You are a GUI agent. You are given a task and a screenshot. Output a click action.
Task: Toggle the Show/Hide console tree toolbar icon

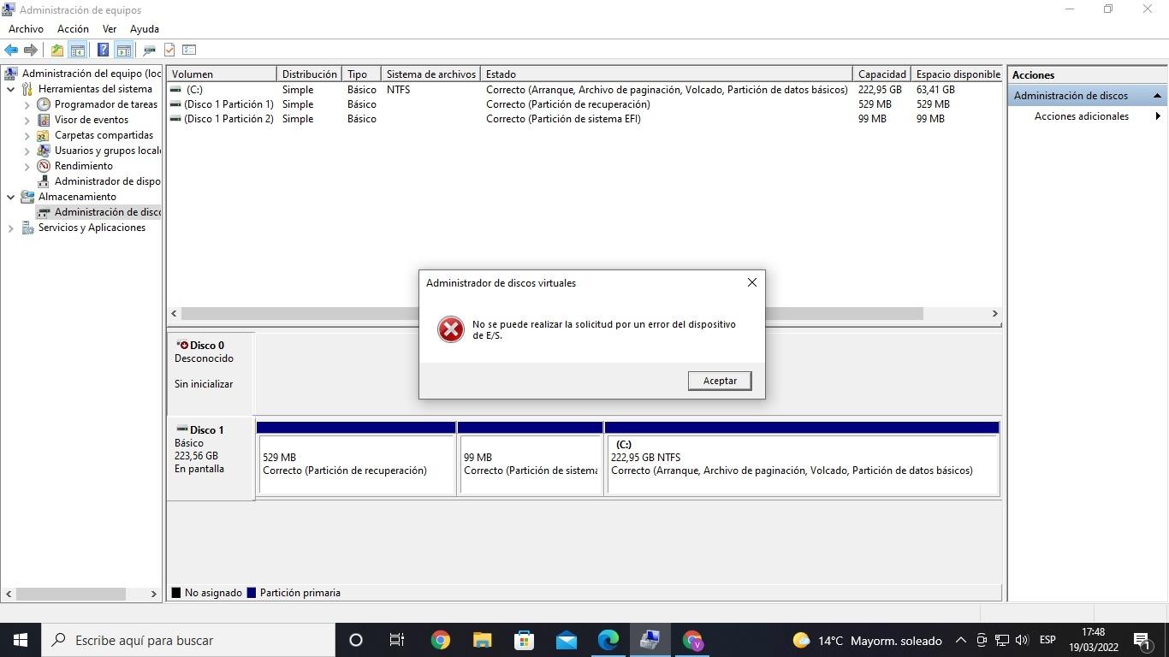coord(78,50)
